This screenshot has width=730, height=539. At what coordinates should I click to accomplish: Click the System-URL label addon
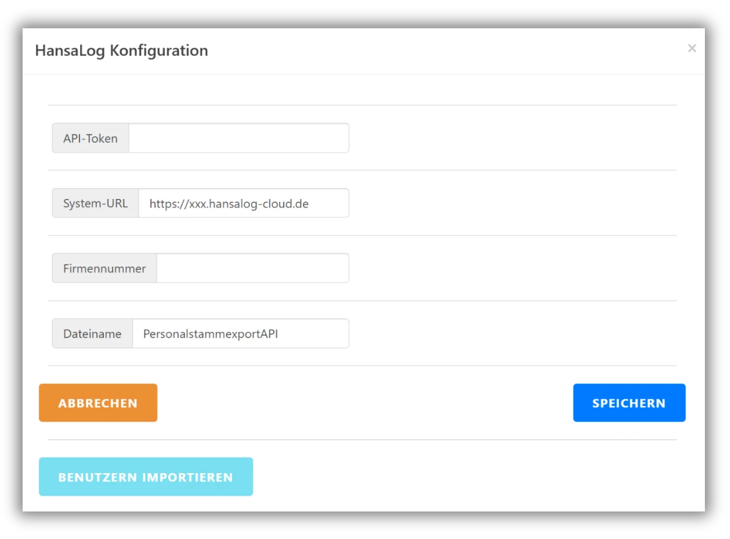click(95, 204)
